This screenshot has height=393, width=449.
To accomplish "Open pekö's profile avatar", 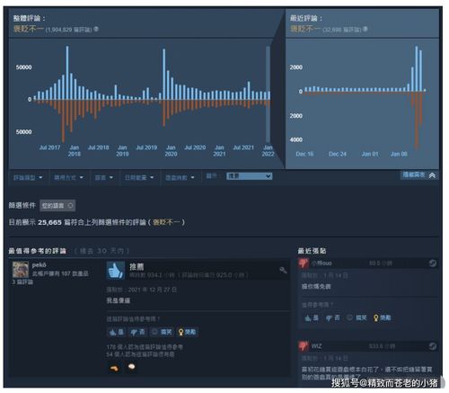I will click(x=21, y=270).
